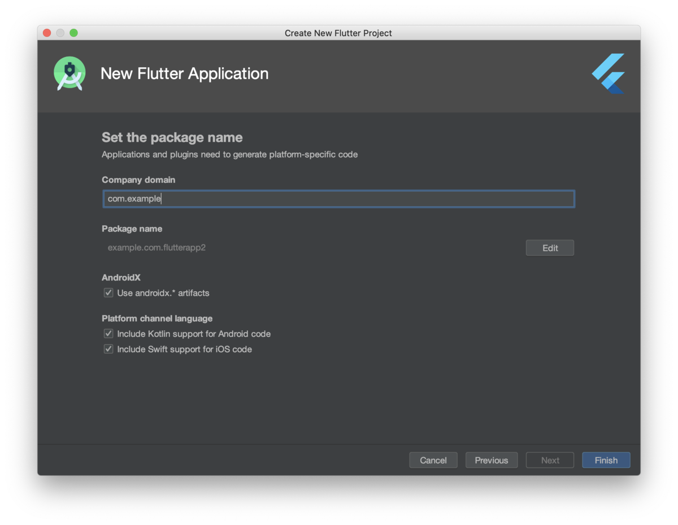Go back with the Previous button

click(x=492, y=460)
